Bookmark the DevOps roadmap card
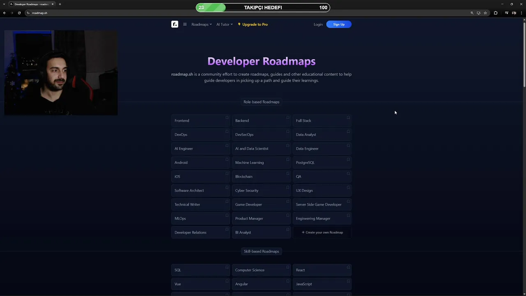The width and height of the screenshot is (526, 296). 227,132
